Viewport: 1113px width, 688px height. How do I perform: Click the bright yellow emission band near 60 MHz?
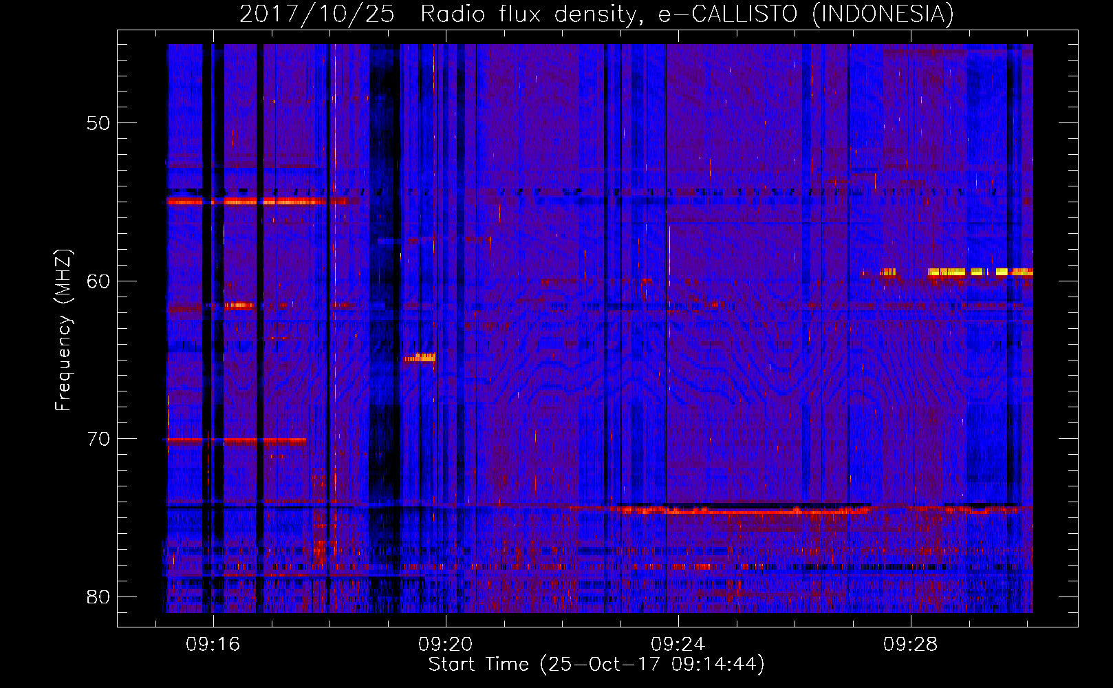[x=980, y=272]
